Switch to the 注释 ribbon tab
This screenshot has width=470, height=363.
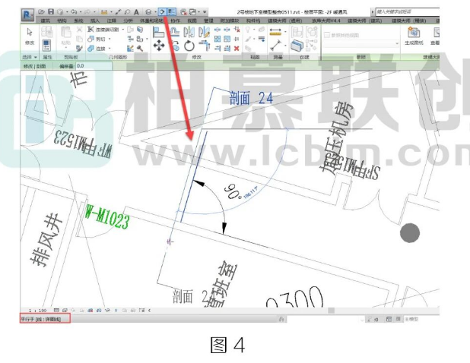coord(112,21)
